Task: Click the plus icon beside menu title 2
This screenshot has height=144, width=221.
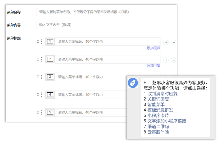Action: pos(166,60)
